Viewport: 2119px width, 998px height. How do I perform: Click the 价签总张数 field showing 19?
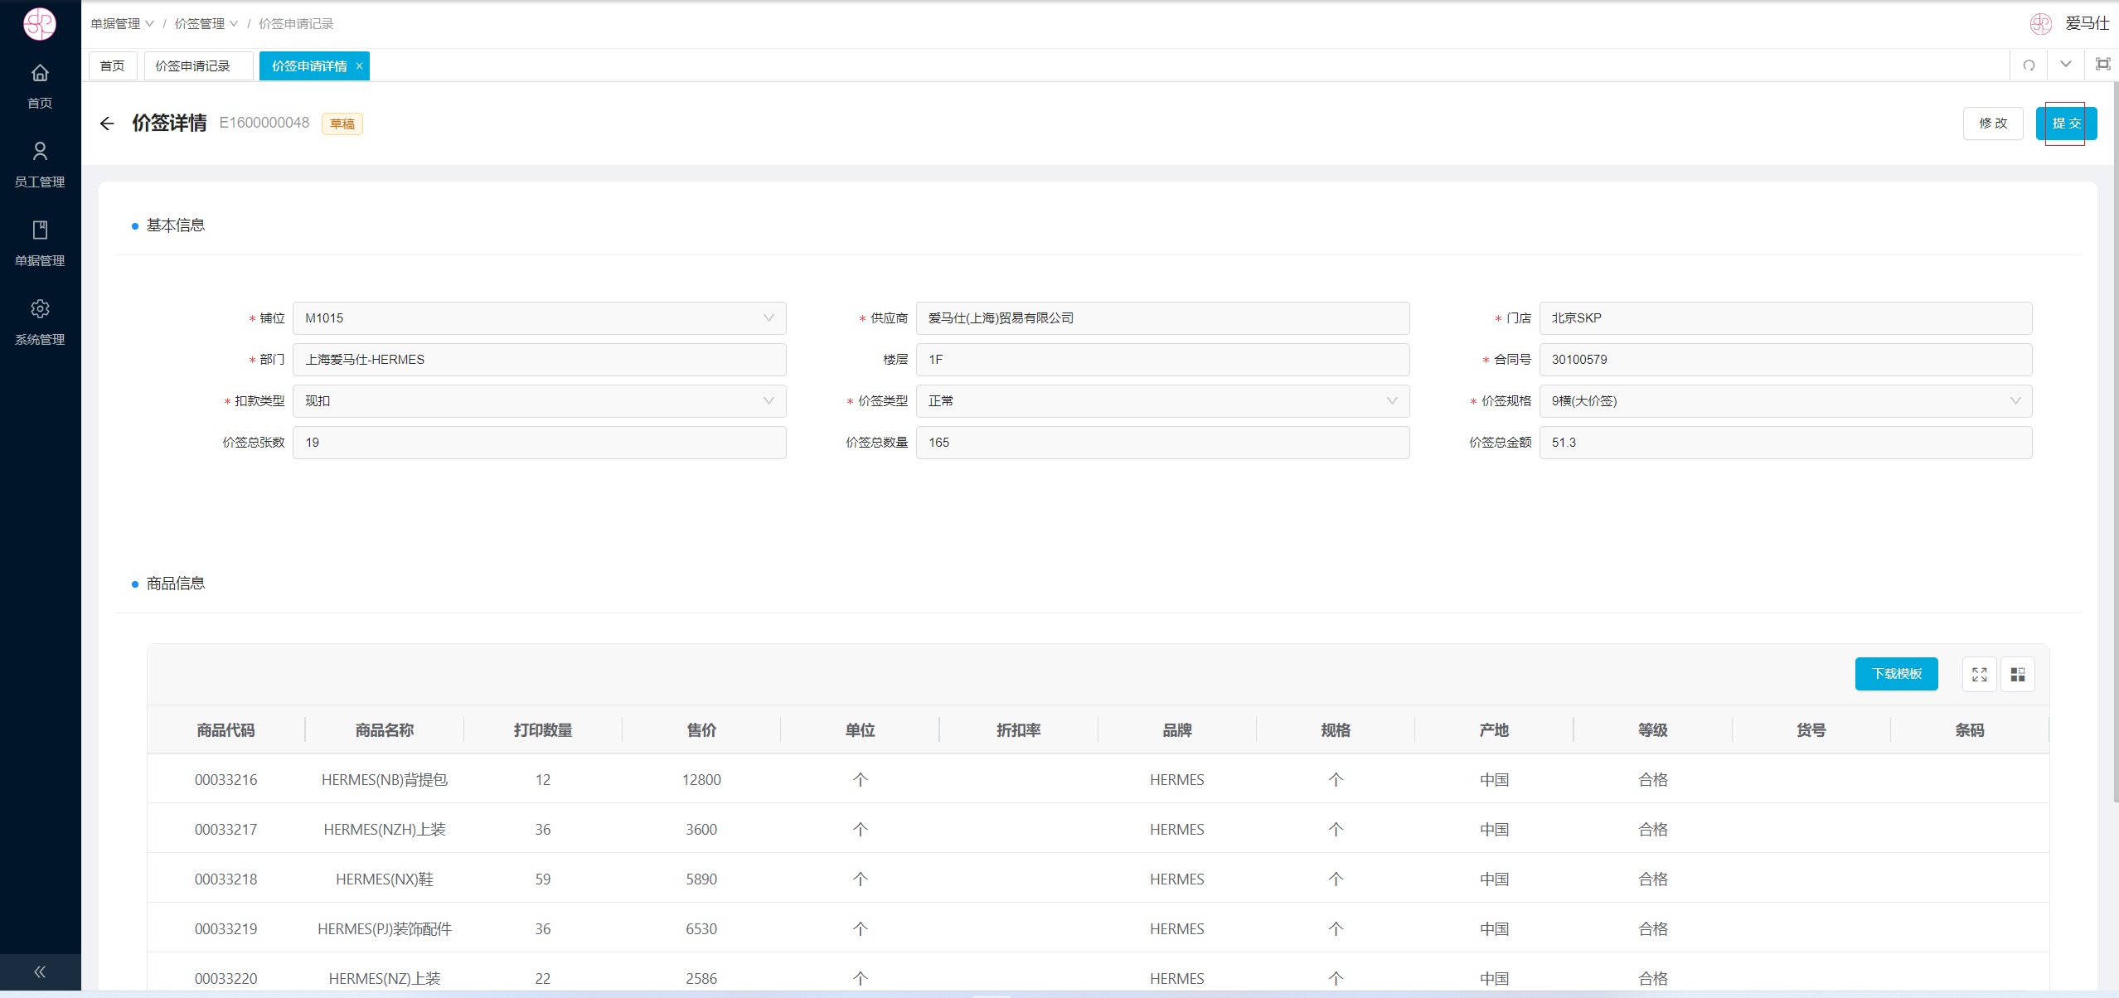(540, 443)
